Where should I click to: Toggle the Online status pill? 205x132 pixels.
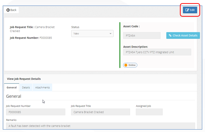(130, 65)
